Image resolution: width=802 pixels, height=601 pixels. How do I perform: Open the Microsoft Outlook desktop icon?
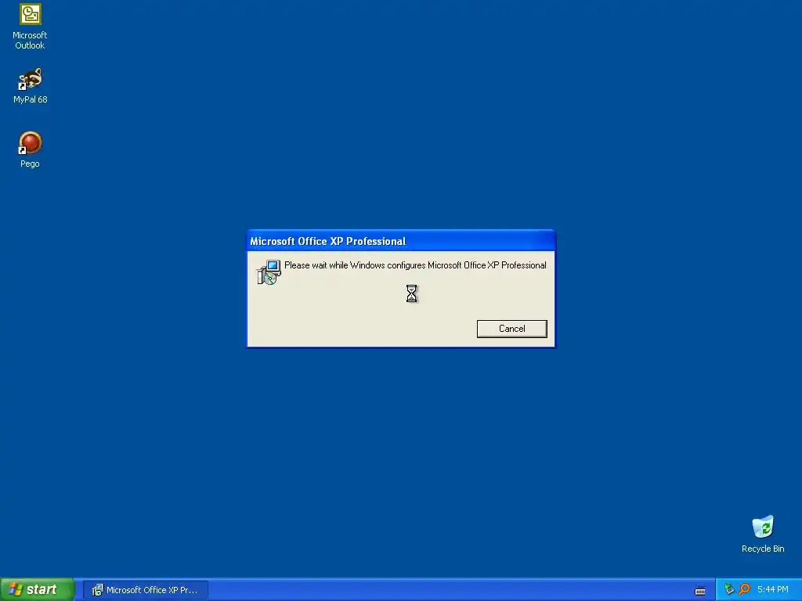tap(31, 27)
